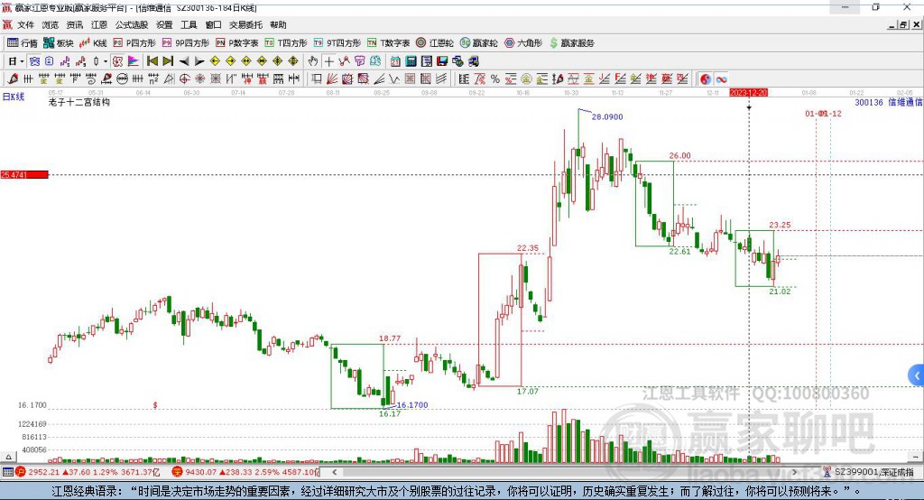Click the red 25.4741 price marker
Image resolution: width=924 pixels, height=500 pixels.
(24, 174)
